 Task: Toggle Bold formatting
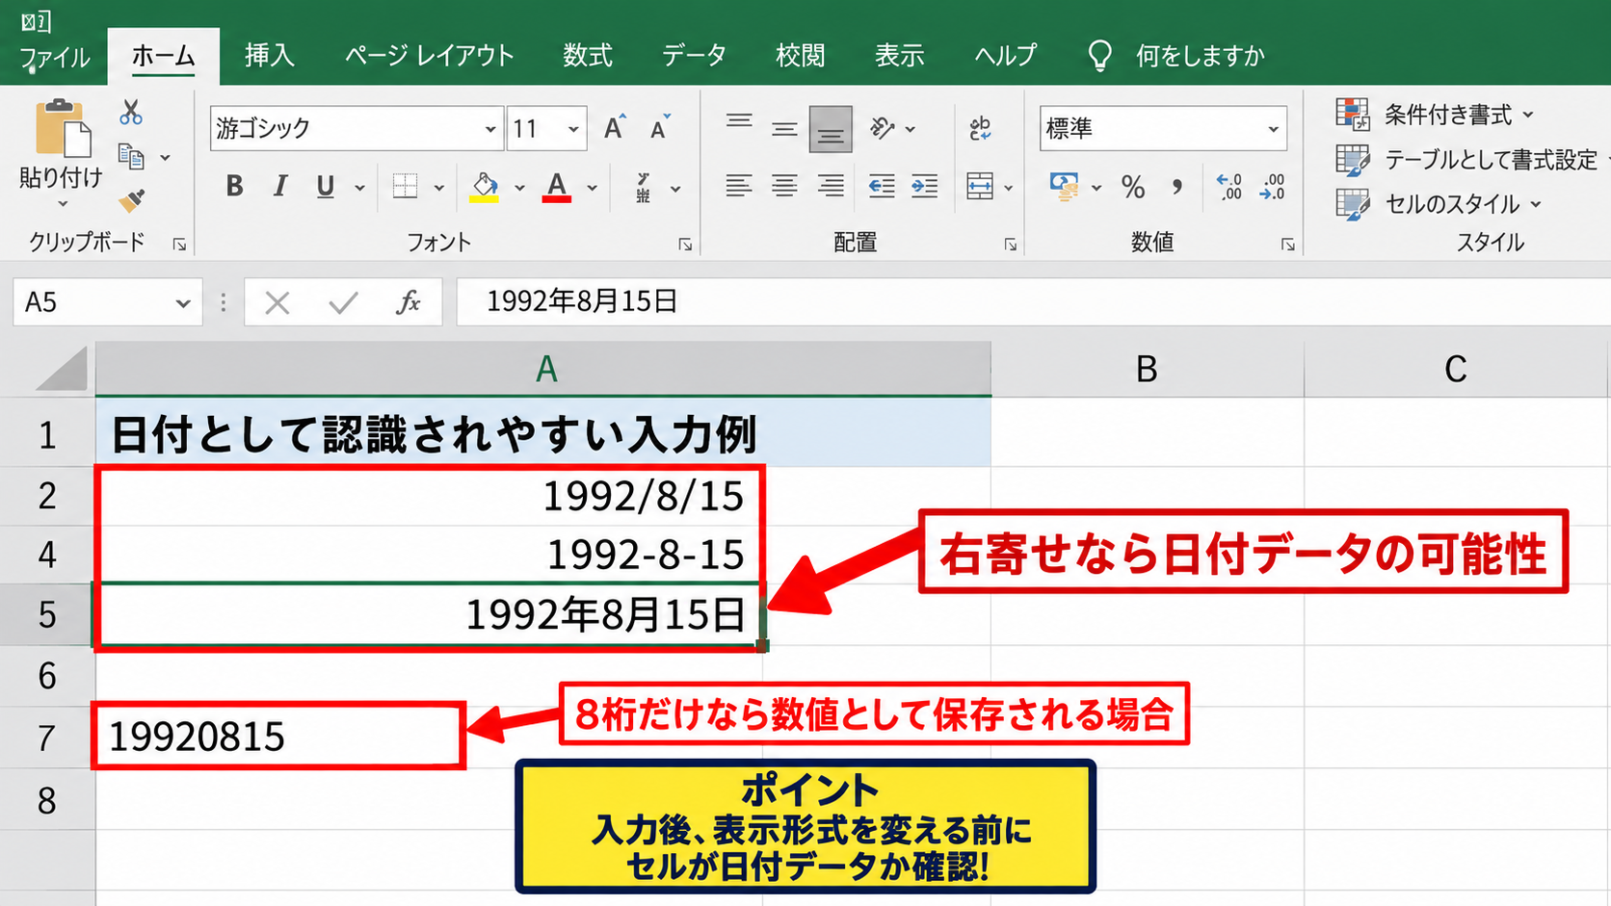click(234, 187)
